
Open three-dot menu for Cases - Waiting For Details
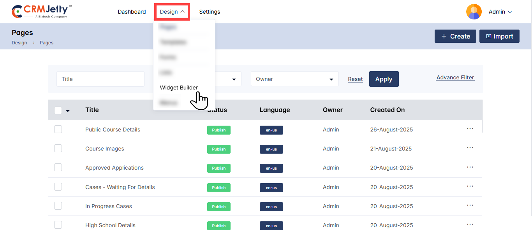click(470, 186)
